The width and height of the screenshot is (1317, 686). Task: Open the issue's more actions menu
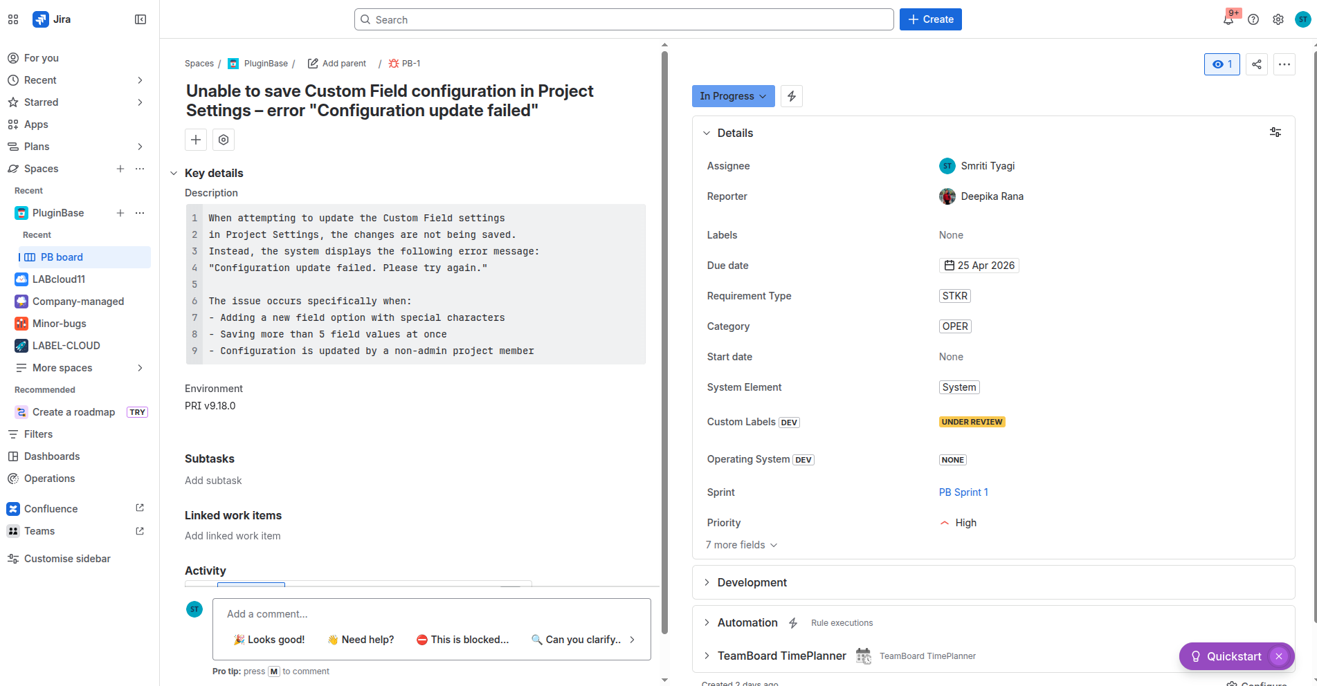pyautogui.click(x=1284, y=64)
